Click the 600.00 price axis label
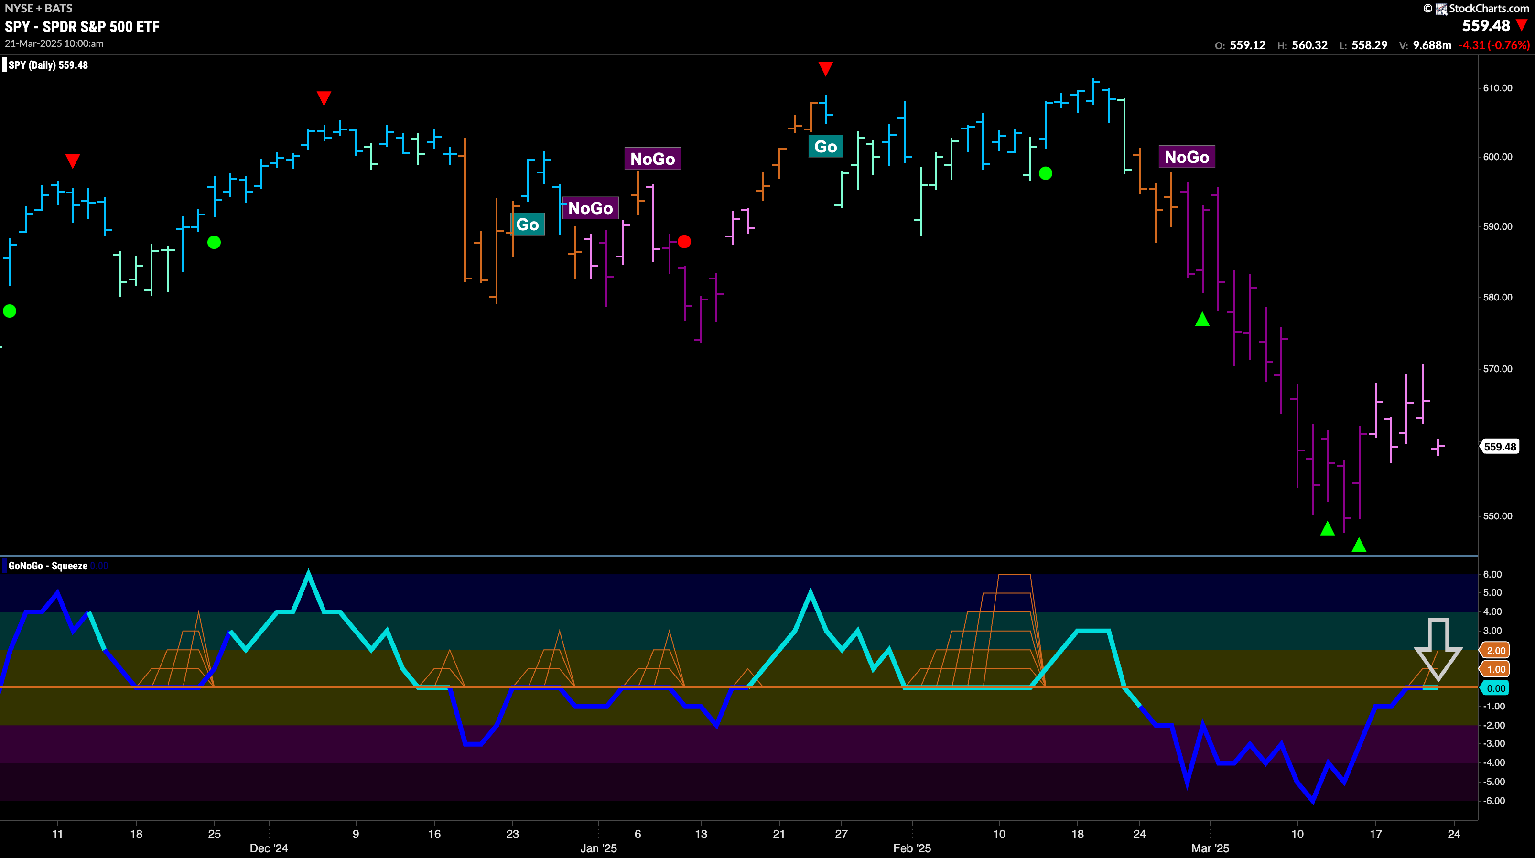The image size is (1535, 858). tap(1497, 157)
